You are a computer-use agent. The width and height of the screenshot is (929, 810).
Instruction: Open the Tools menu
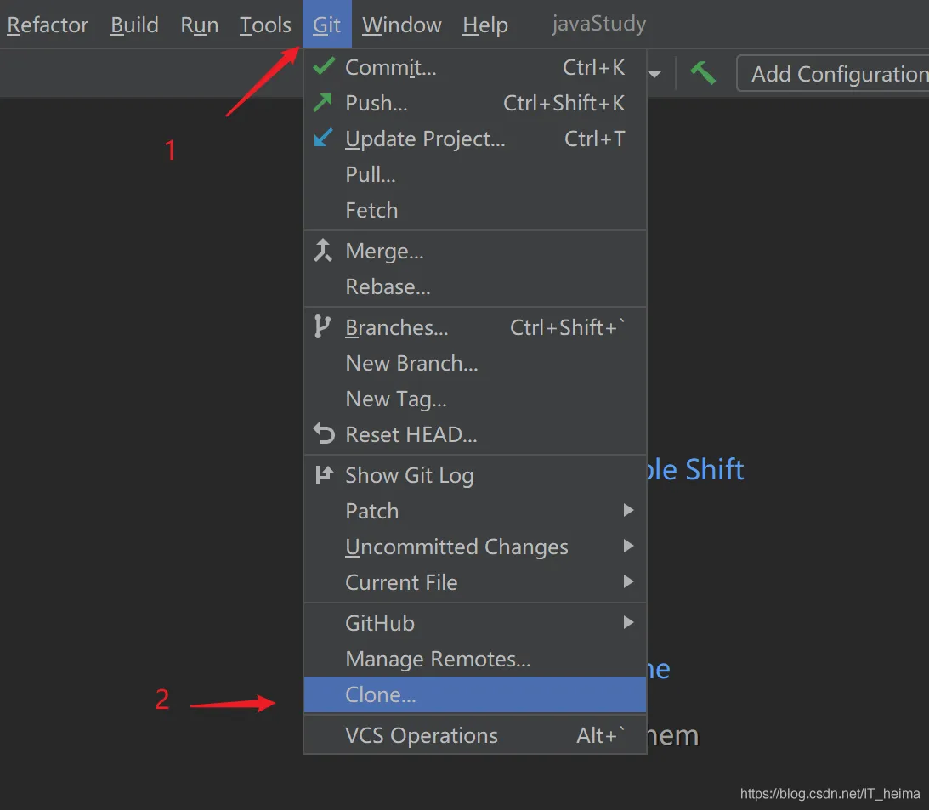[x=265, y=25]
